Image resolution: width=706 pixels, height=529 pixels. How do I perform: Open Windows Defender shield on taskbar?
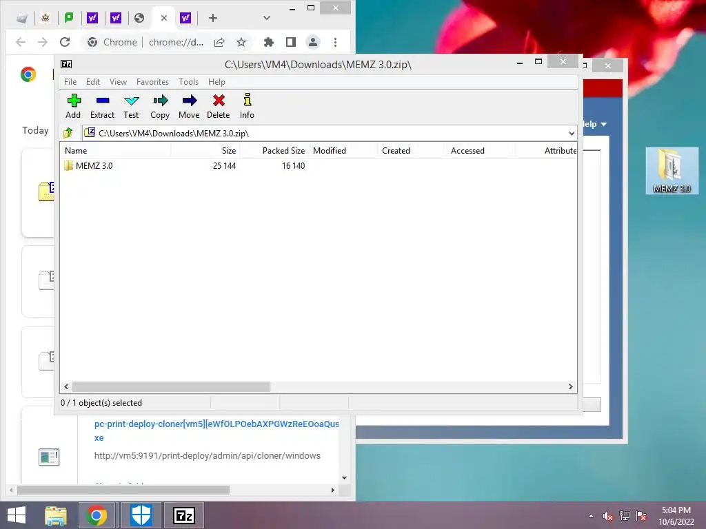point(141,515)
